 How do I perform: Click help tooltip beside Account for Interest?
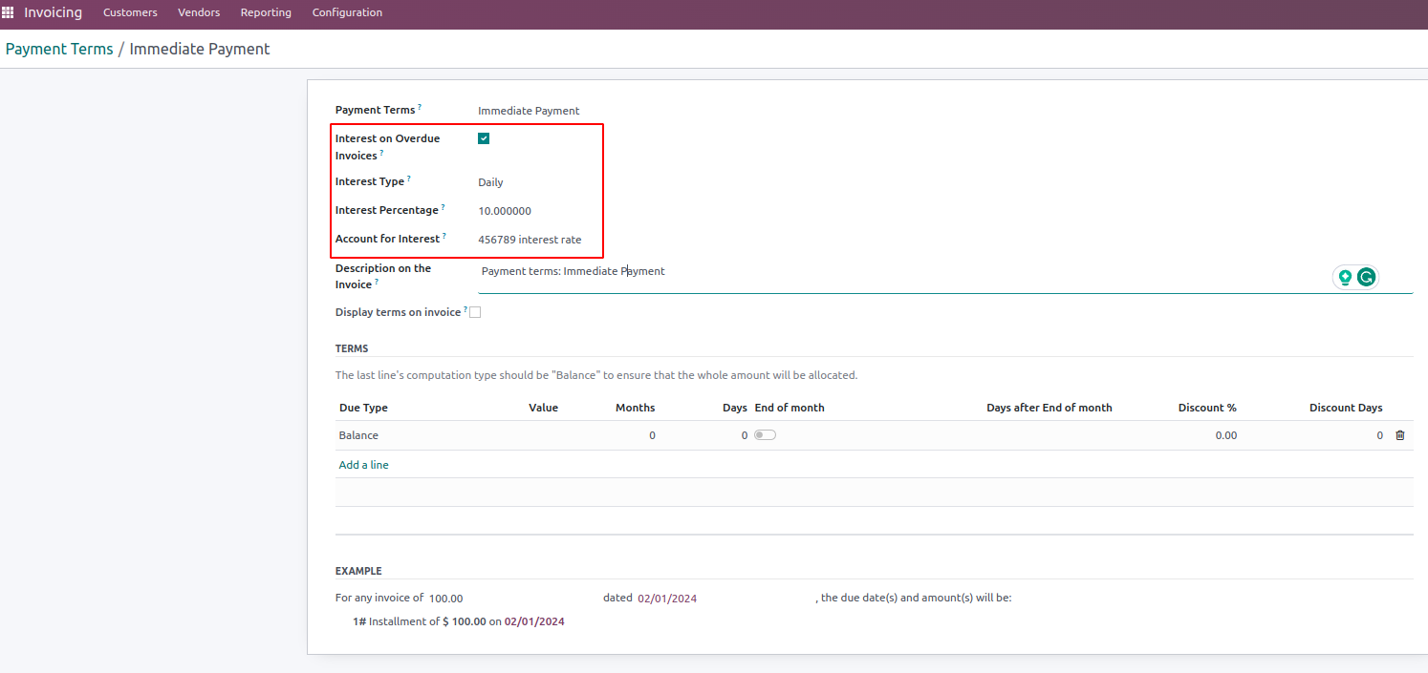tap(444, 235)
